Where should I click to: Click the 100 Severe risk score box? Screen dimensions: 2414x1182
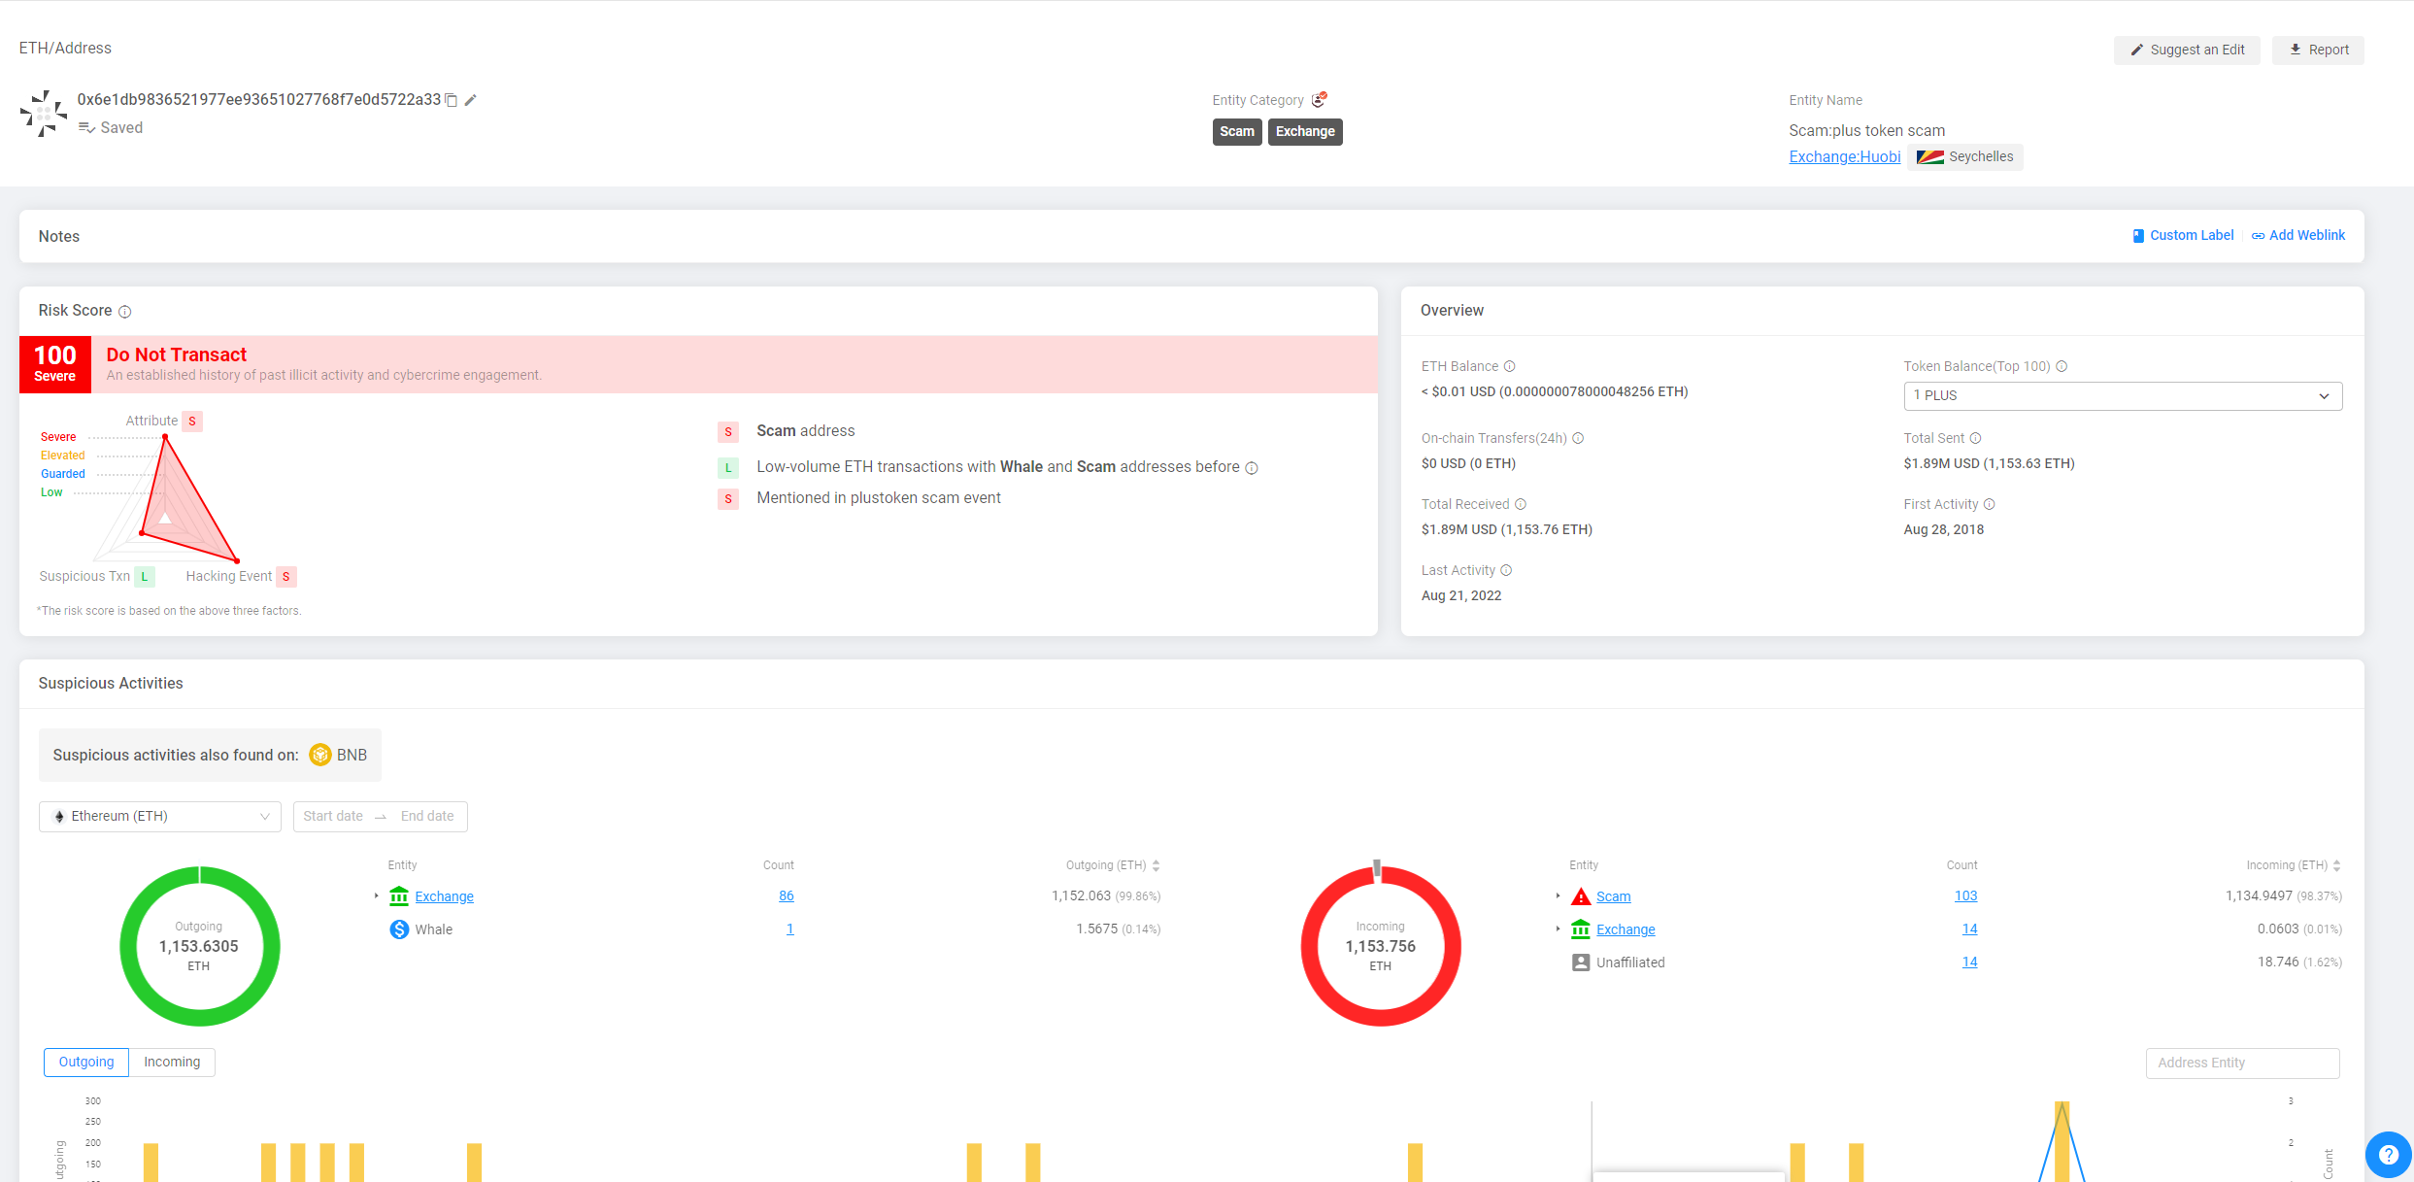pyautogui.click(x=55, y=365)
